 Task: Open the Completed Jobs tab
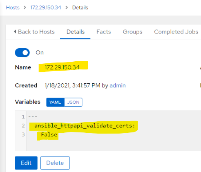[176, 32]
